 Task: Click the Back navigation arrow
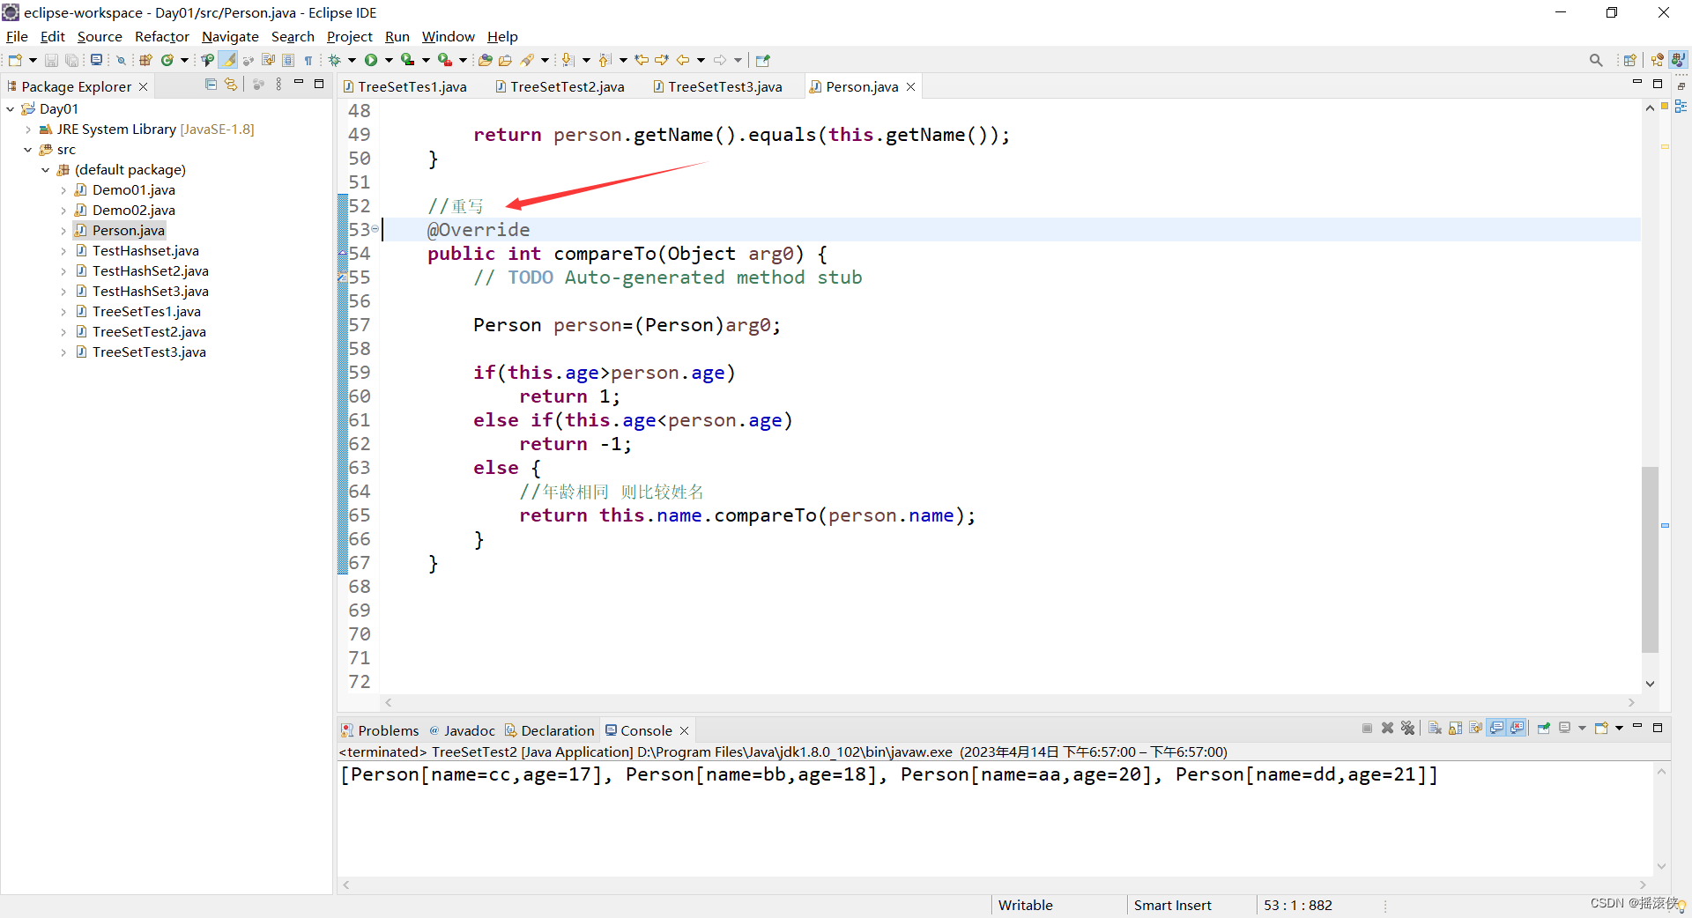tap(682, 60)
